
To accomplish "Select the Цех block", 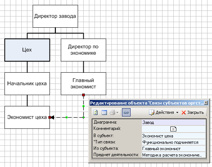I will pyautogui.click(x=27, y=50).
